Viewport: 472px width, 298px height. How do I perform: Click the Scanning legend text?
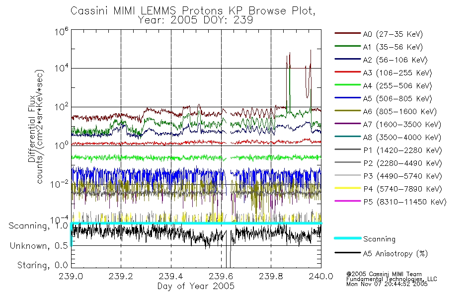coord(379,239)
